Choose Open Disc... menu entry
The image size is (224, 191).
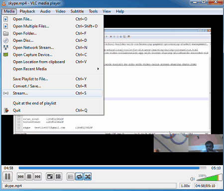coord(52,40)
